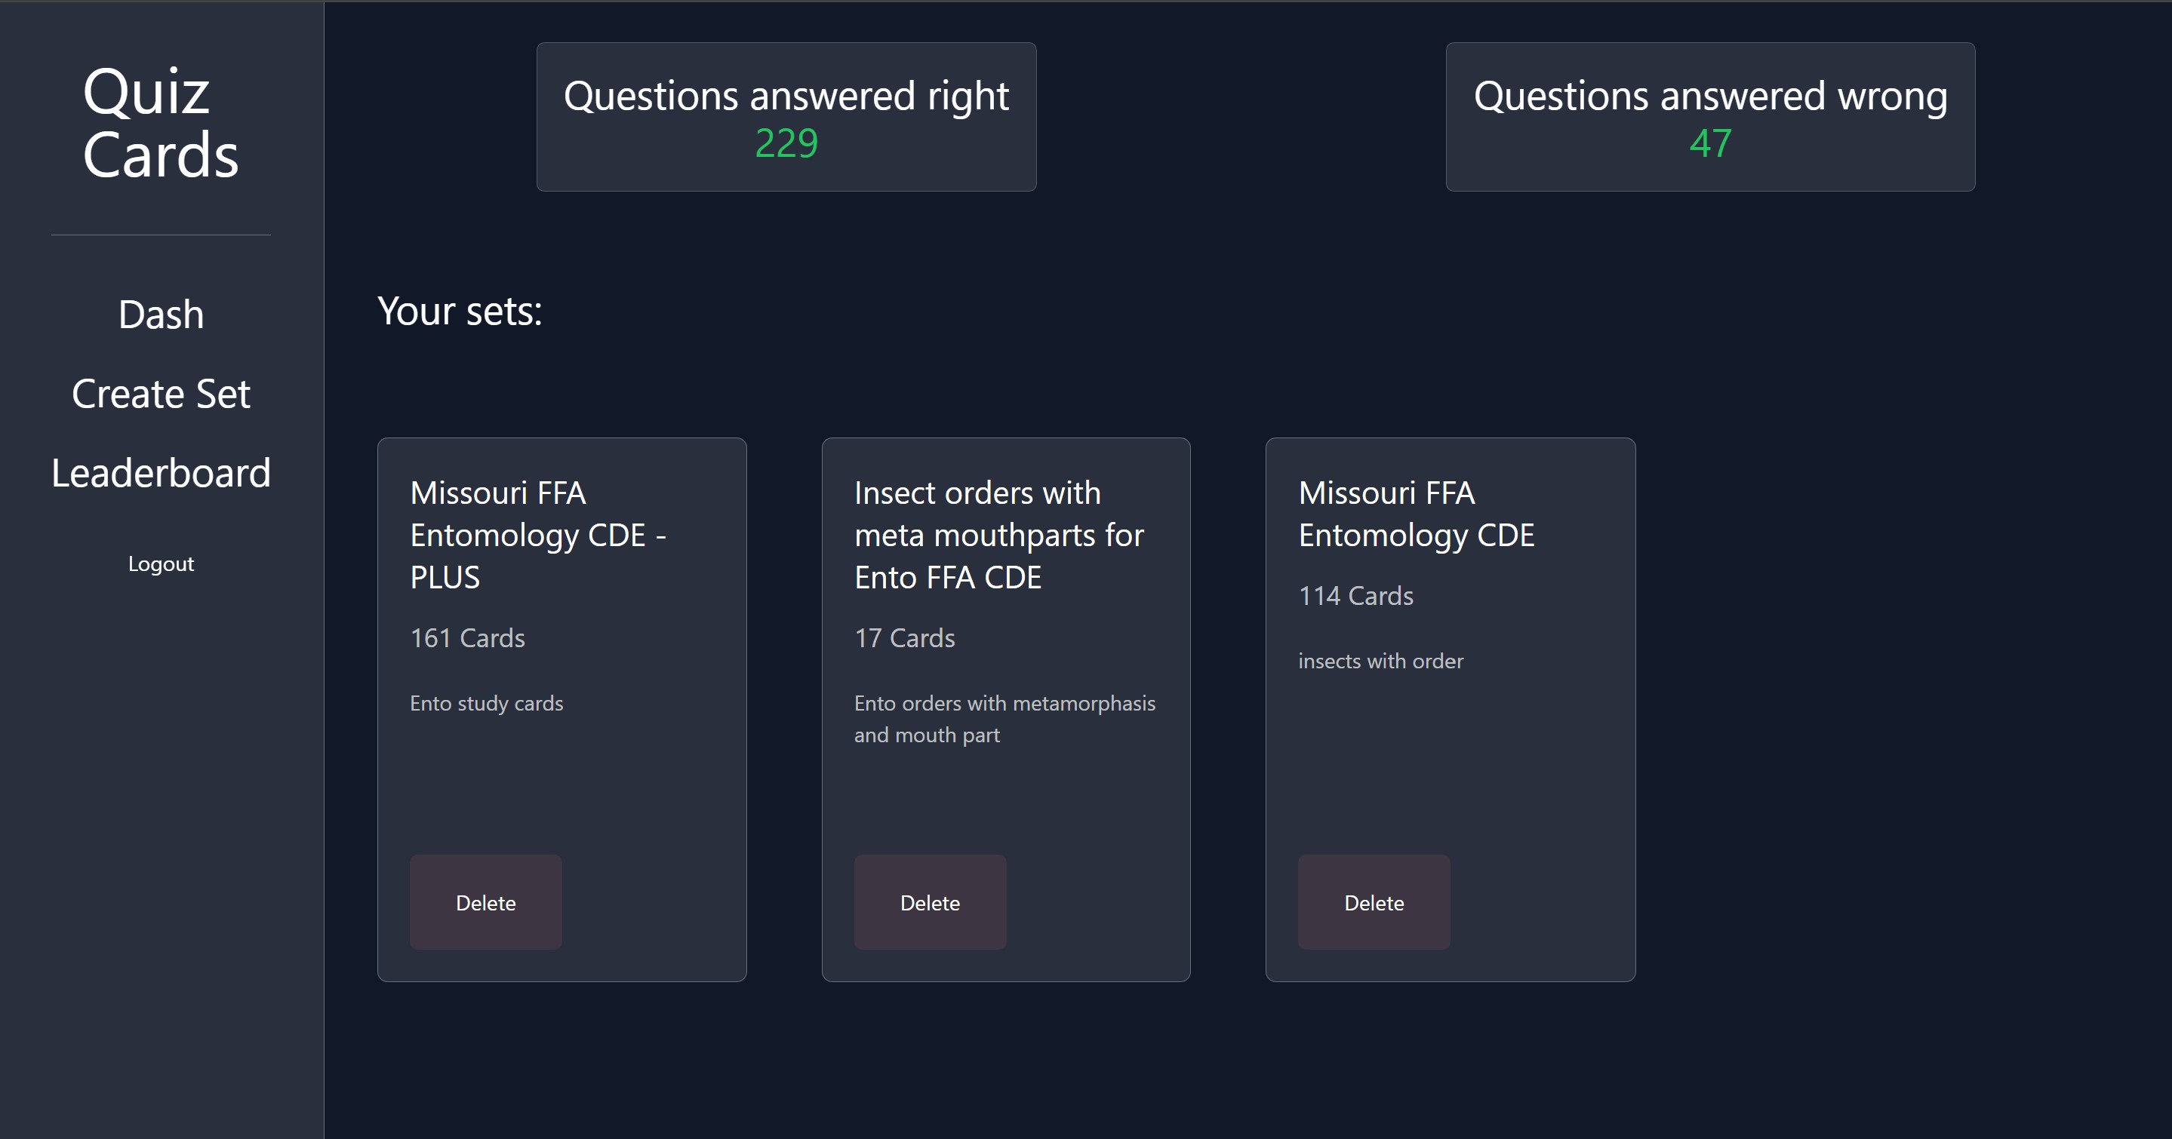Image resolution: width=2172 pixels, height=1139 pixels.
Task: Open the Insect orders with meta mouthparts set
Action: (998, 535)
